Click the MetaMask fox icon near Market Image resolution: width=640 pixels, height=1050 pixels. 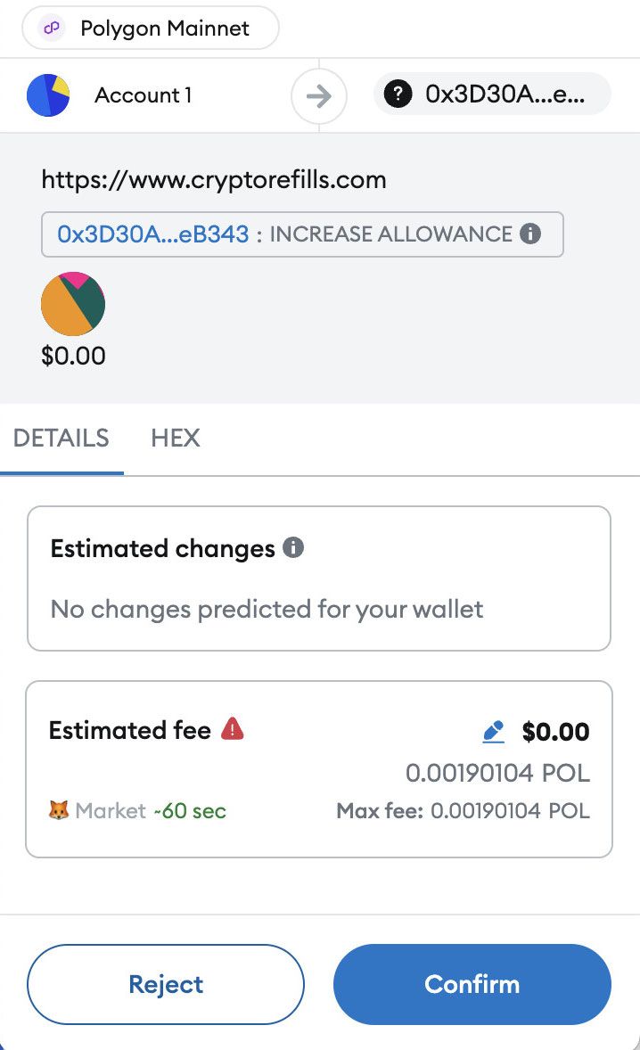(59, 811)
